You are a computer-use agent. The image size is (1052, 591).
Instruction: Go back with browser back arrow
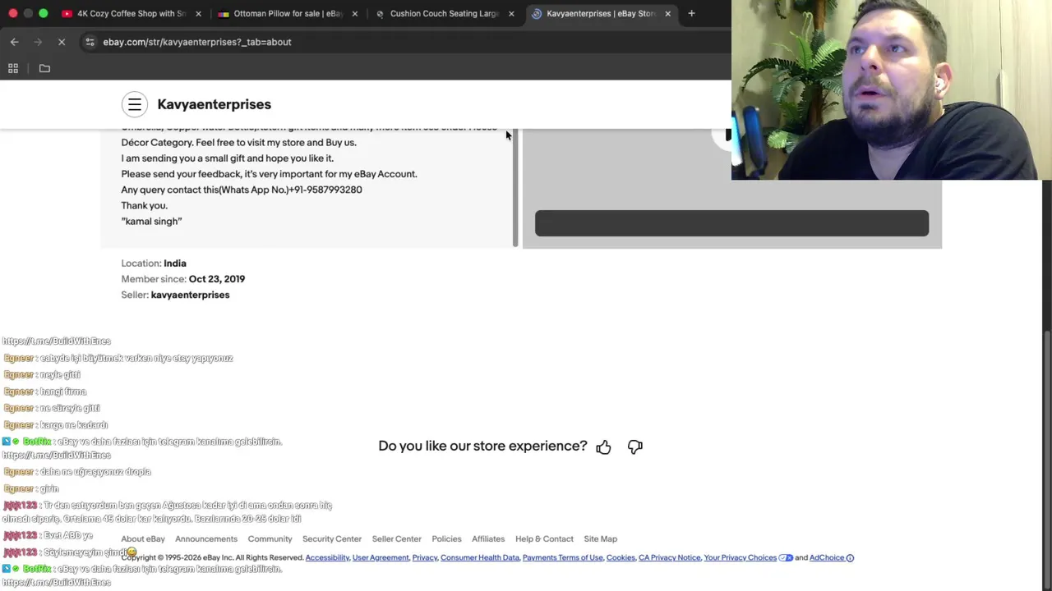pos(15,42)
